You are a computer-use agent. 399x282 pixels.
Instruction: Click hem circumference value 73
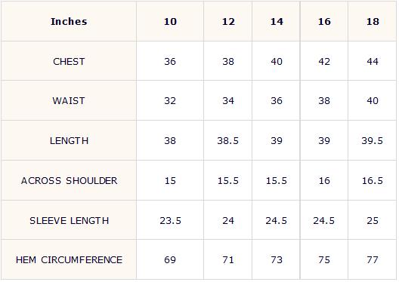tap(277, 260)
